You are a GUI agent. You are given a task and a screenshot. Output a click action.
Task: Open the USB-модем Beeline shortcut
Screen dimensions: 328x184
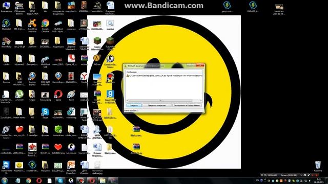(x=19, y=8)
